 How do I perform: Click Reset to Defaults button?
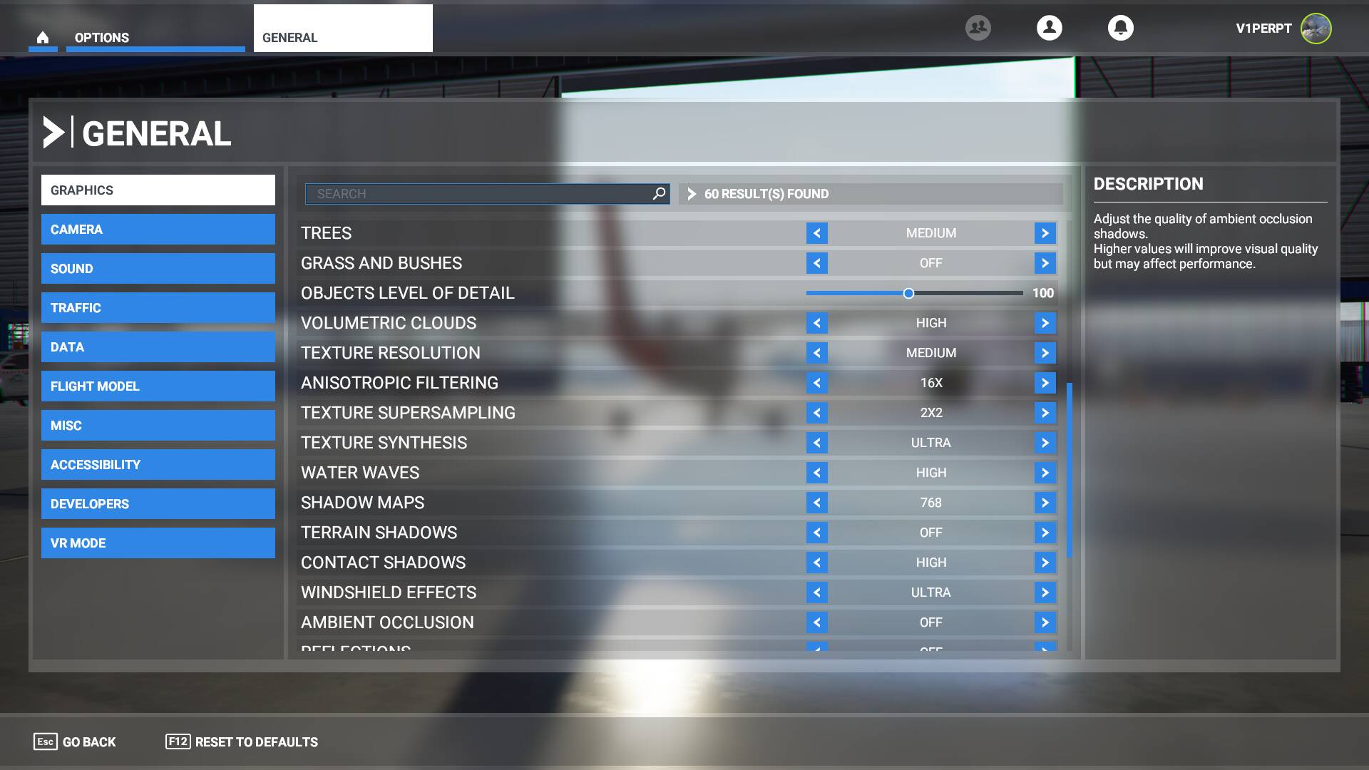242,741
